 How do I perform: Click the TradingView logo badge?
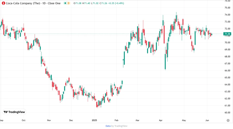[14, 112]
